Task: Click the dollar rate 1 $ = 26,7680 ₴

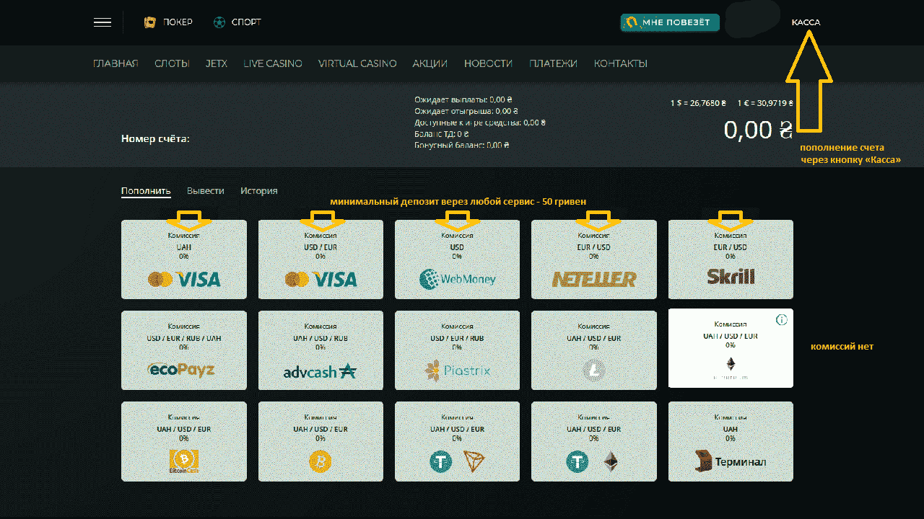Action: (x=698, y=103)
